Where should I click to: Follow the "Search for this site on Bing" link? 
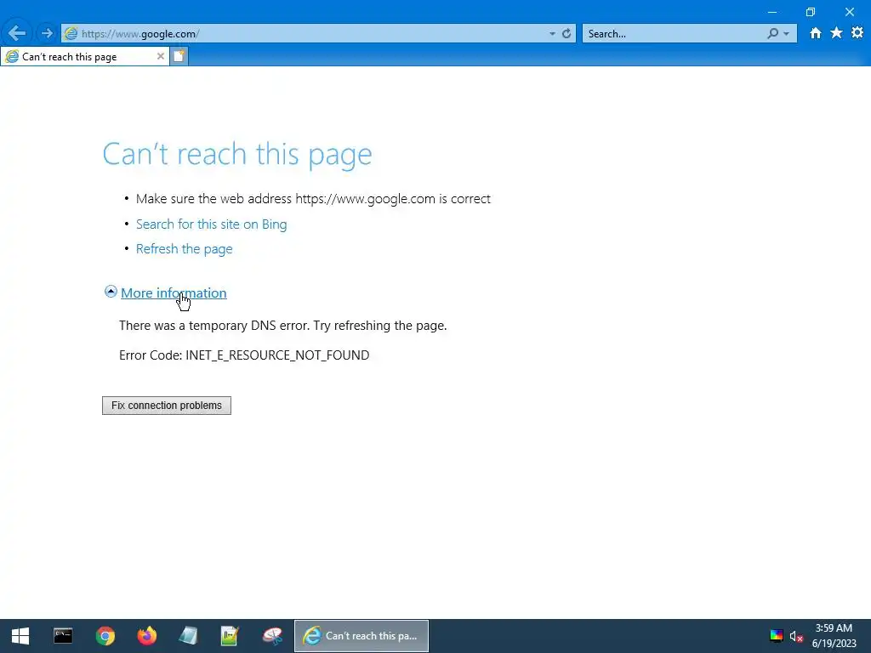coord(212,224)
